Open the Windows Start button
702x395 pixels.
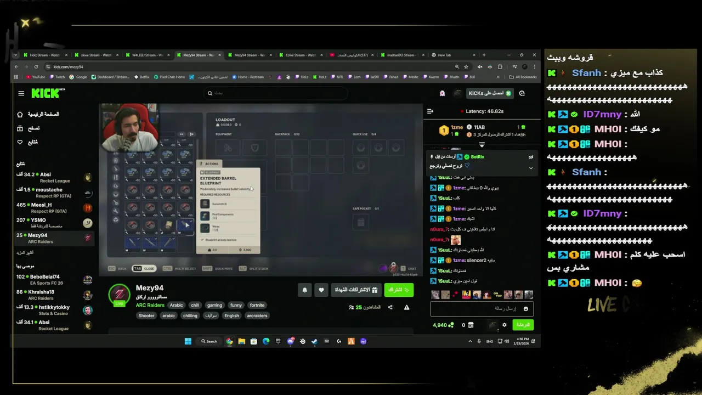[188, 341]
